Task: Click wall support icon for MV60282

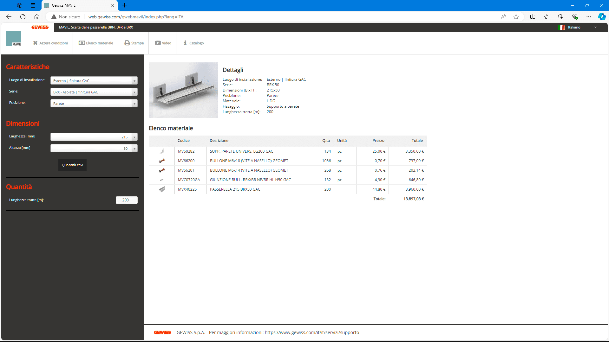Action: (x=162, y=151)
